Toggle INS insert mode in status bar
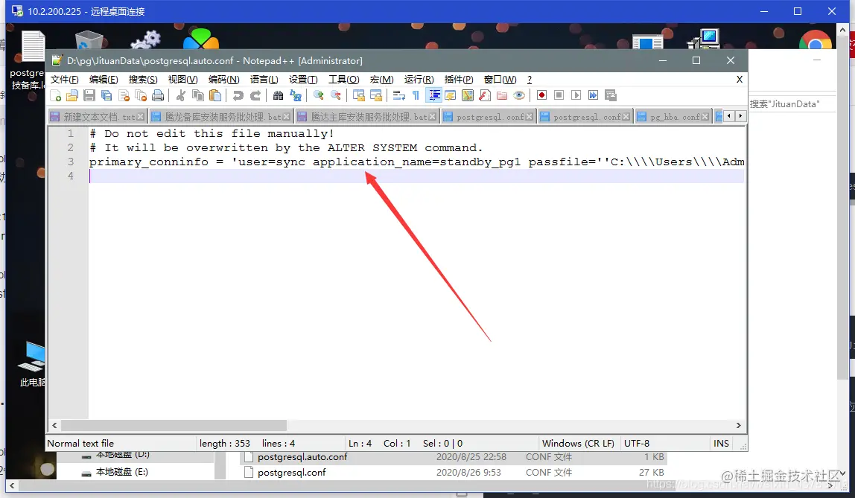855x498 pixels. pyautogui.click(x=721, y=444)
